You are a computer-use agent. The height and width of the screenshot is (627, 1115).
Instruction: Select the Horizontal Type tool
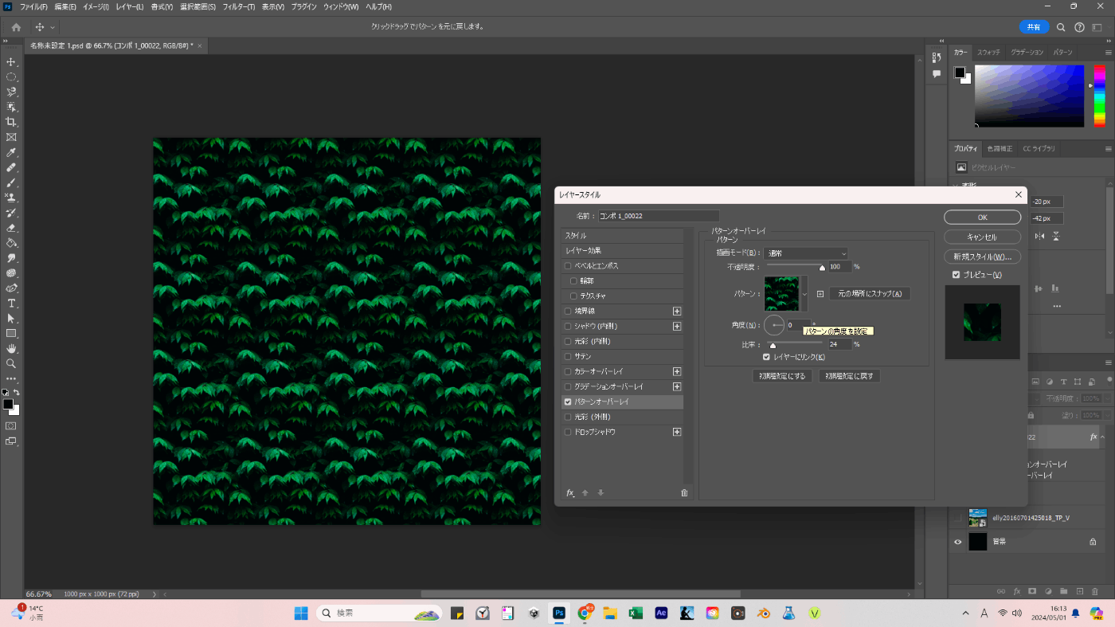(11, 304)
